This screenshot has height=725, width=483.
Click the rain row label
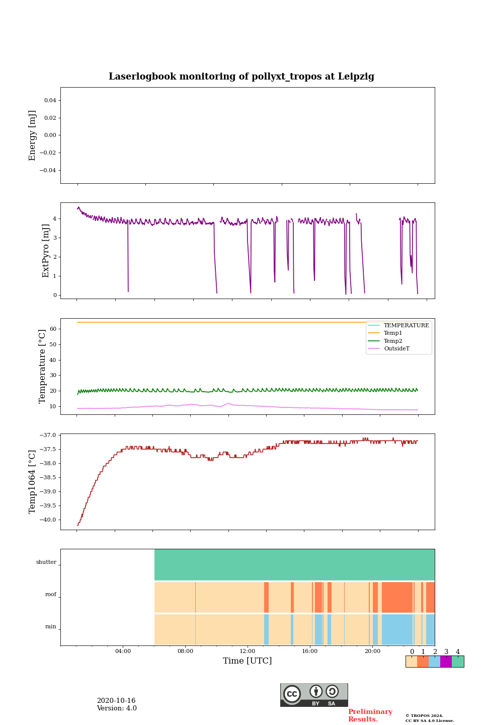pyautogui.click(x=51, y=627)
